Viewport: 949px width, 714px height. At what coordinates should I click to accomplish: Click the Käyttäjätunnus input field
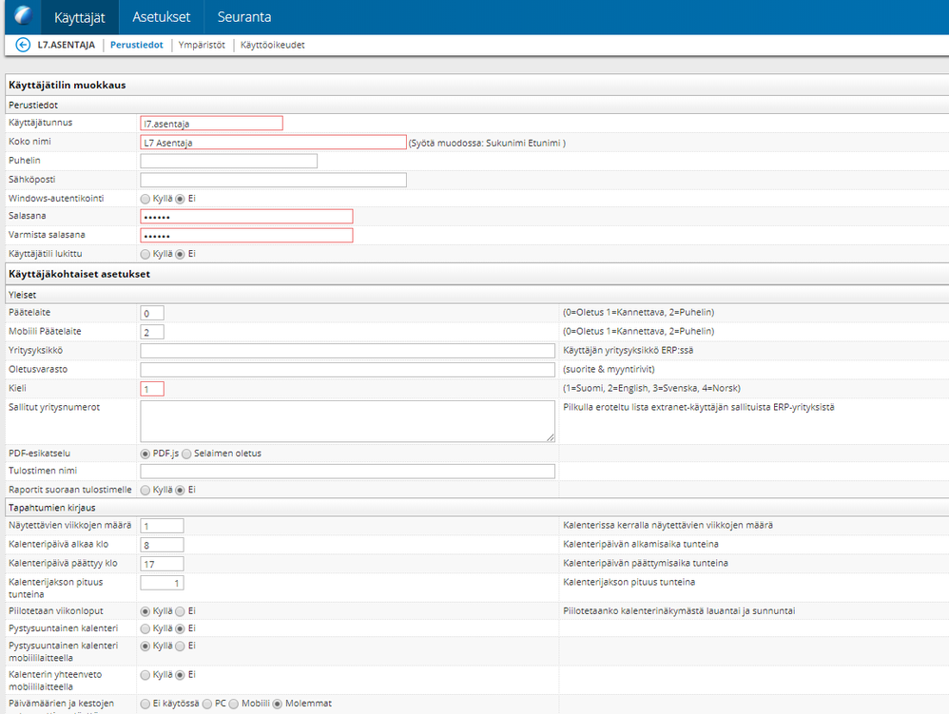[211, 124]
